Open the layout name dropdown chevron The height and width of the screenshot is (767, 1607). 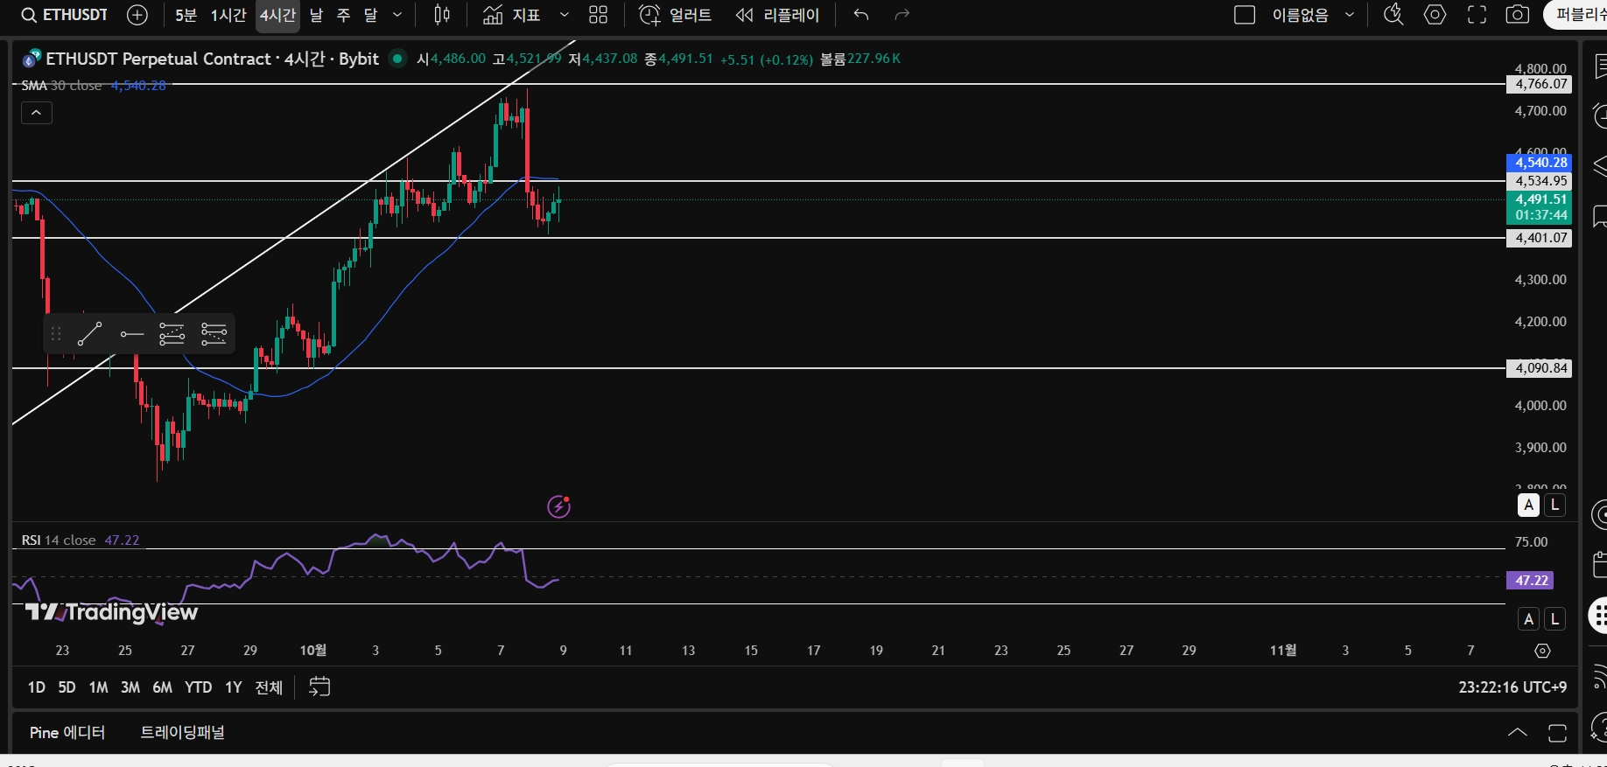[x=1349, y=15]
